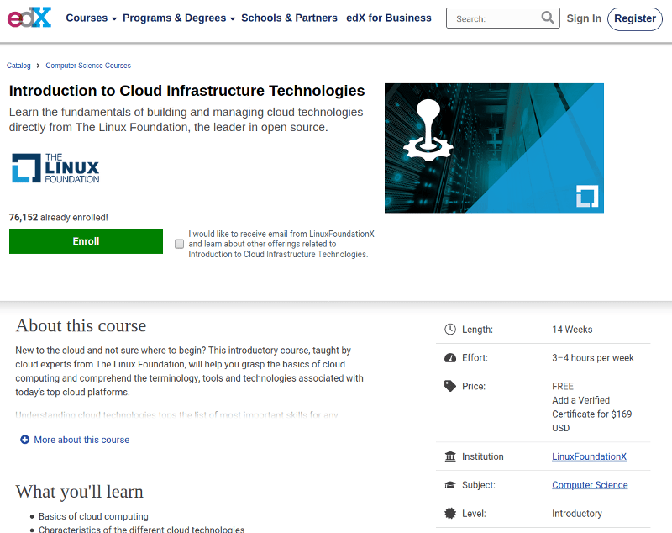This screenshot has width=672, height=533.
Task: Click the '14 Weeks' length value
Action: point(572,330)
